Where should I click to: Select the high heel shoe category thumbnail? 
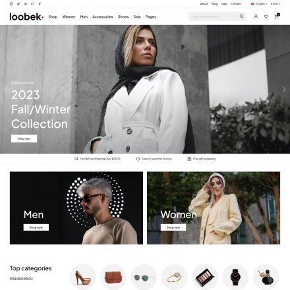click(x=83, y=277)
